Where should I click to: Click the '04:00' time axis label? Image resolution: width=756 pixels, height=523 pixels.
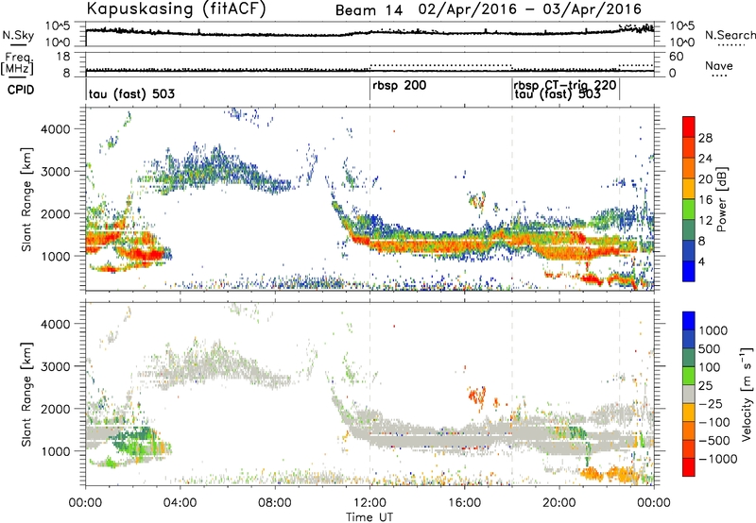(180, 503)
